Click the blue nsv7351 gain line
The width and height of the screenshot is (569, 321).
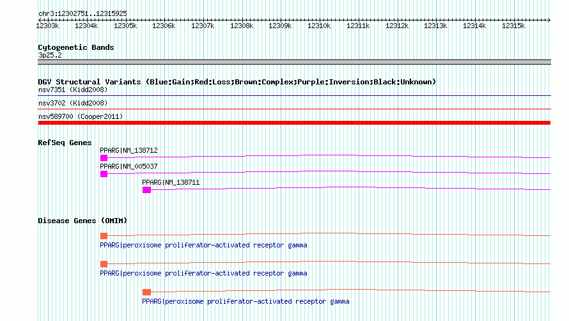tap(294, 95)
